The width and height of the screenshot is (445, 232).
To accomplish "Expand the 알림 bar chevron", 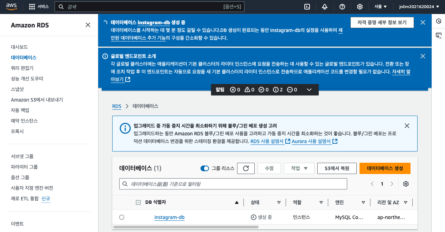I will click(x=309, y=90).
